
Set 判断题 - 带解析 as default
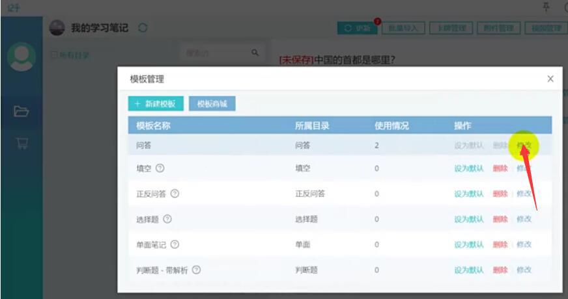tap(469, 270)
